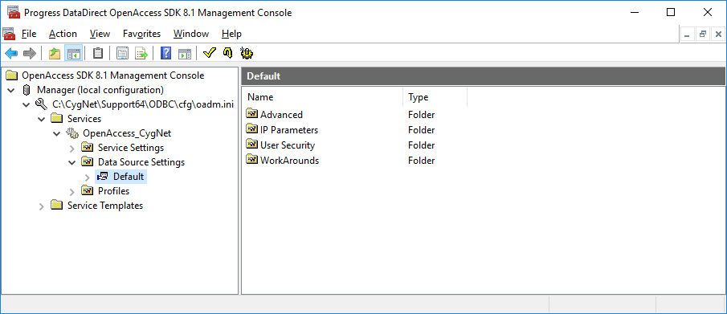Close the inner console child window

(718, 35)
